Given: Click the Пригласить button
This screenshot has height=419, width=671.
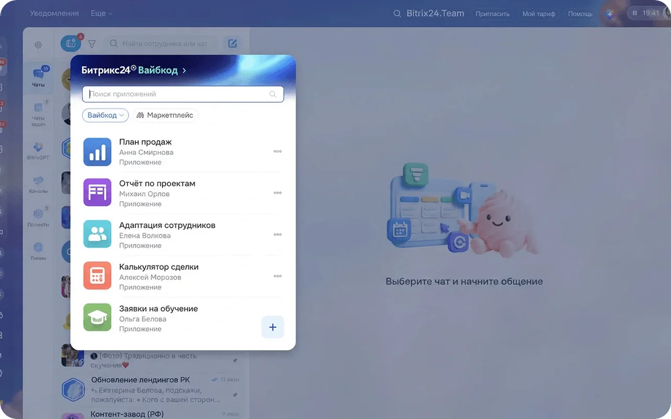Looking at the screenshot, I should (x=492, y=14).
